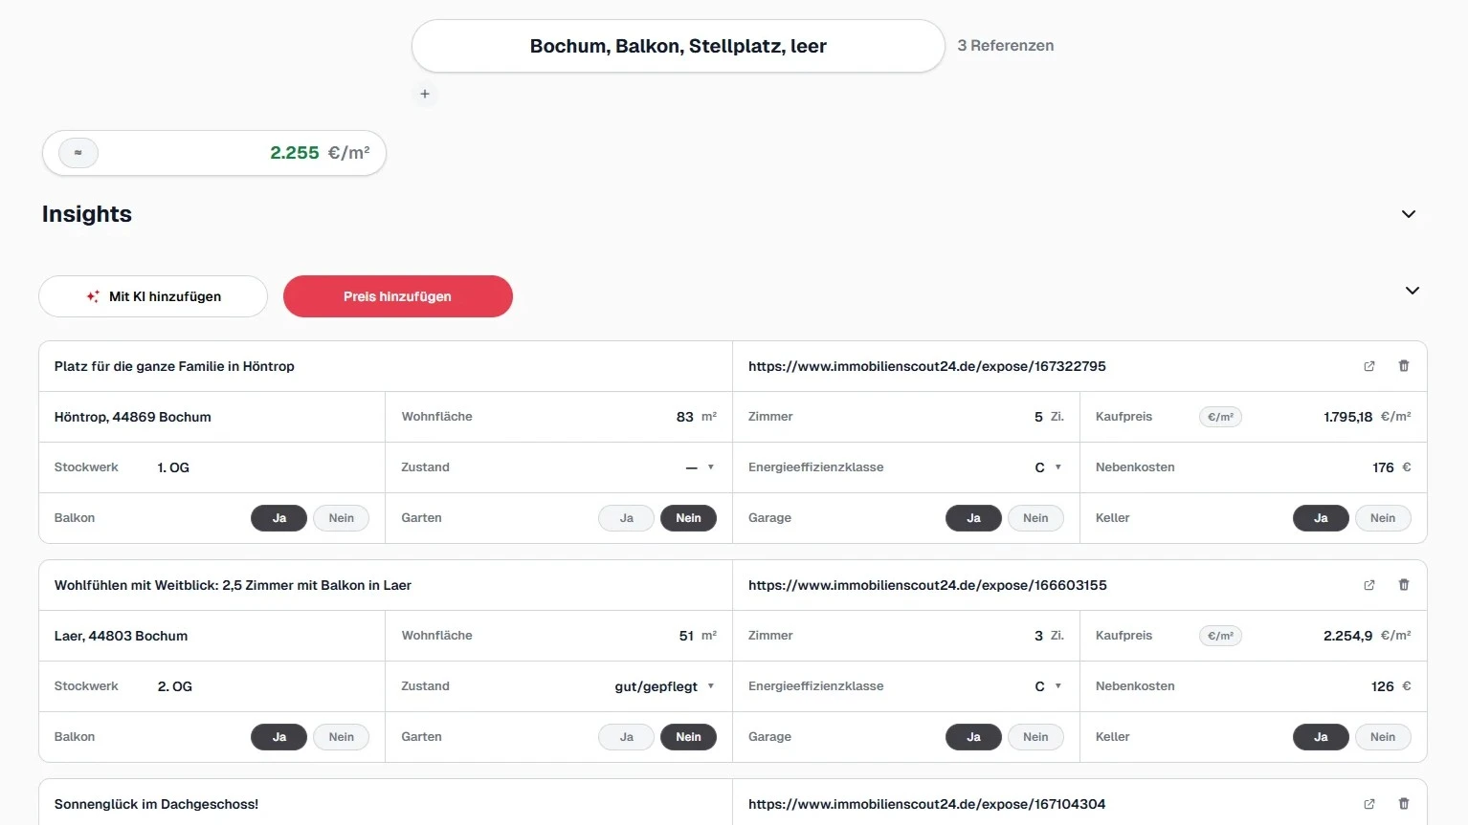Open external link for Sonnenglück listing
This screenshot has width=1468, height=825.
click(x=1369, y=804)
